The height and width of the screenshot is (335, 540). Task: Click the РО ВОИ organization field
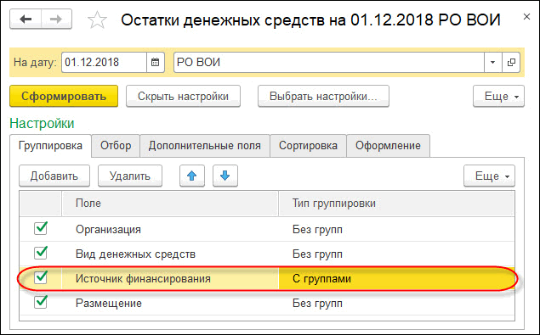329,62
